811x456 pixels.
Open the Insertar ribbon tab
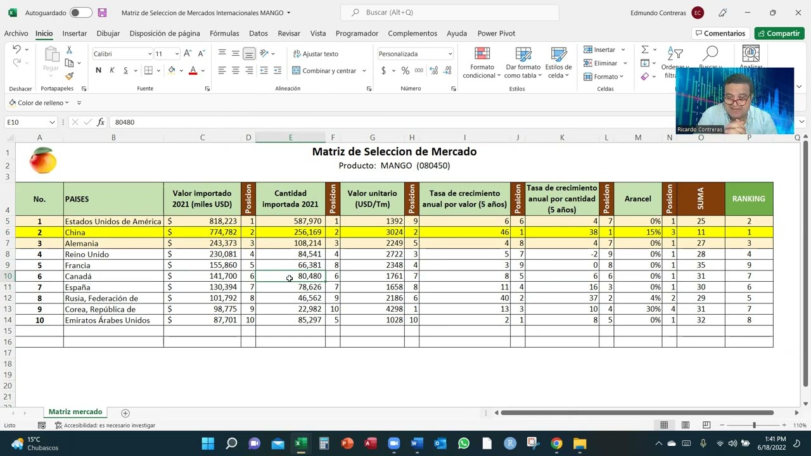click(75, 34)
